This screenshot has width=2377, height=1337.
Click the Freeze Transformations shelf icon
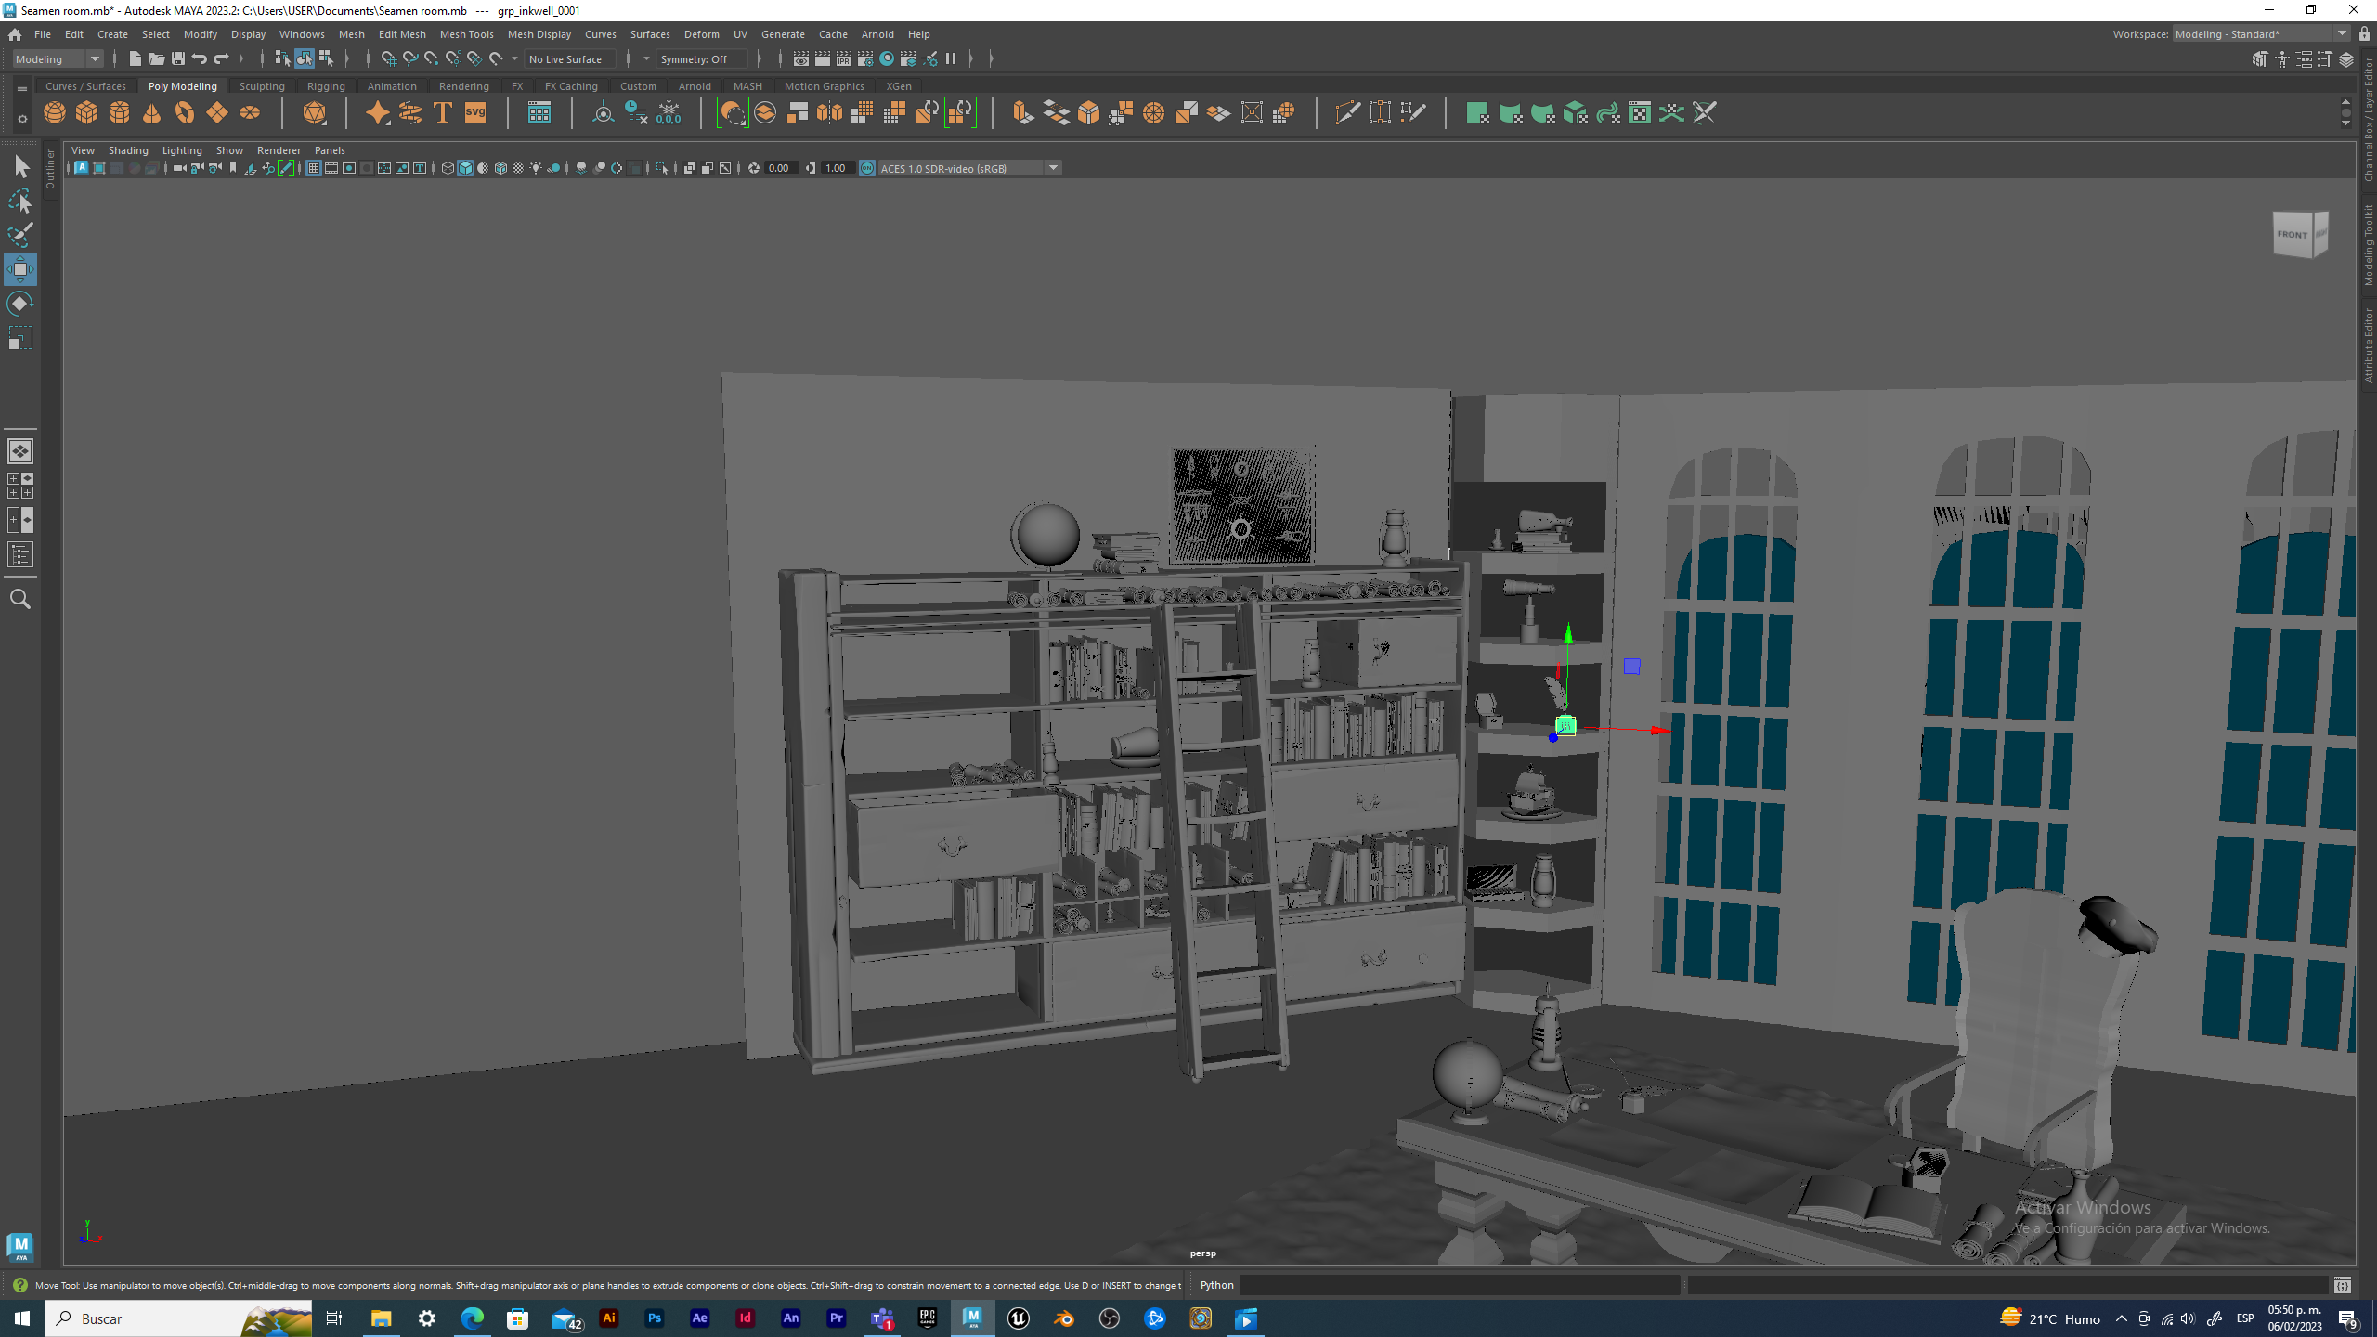point(669,113)
